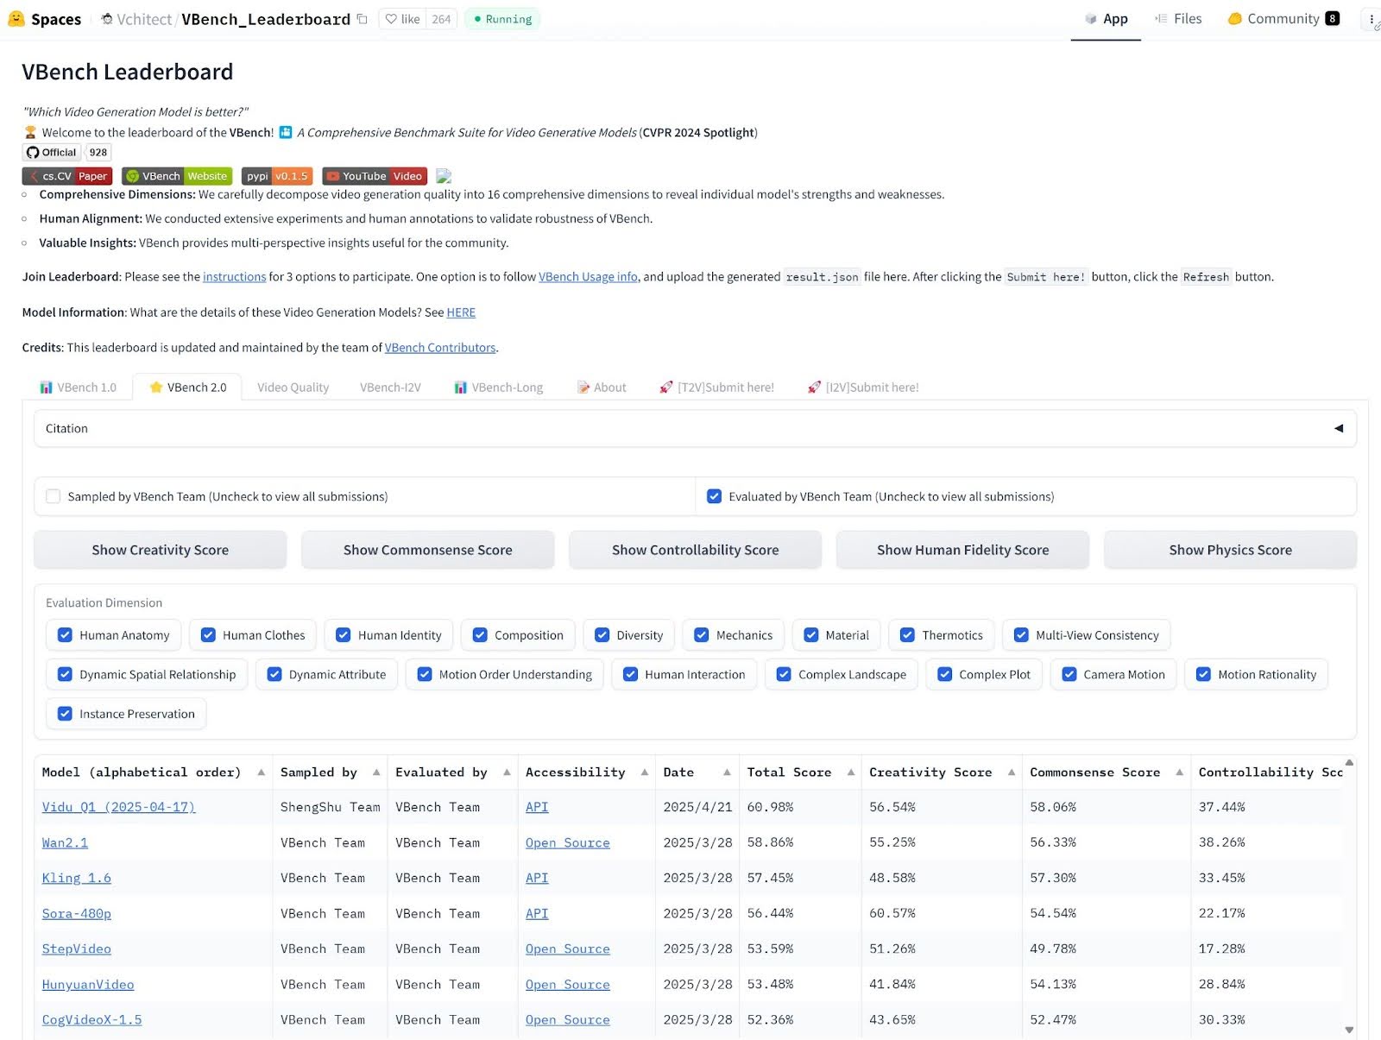Expand the Citation accordion
Screen dimensions: 1381x1040
695,429
